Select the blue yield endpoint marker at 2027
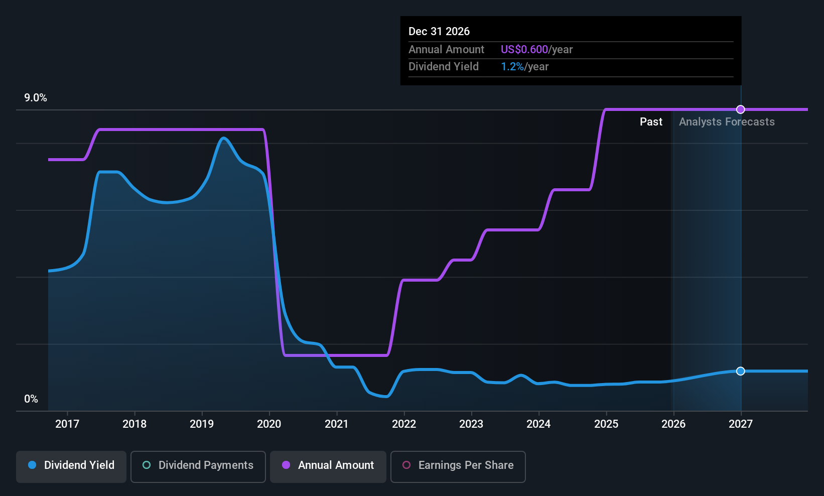The width and height of the screenshot is (824, 496). [740, 371]
